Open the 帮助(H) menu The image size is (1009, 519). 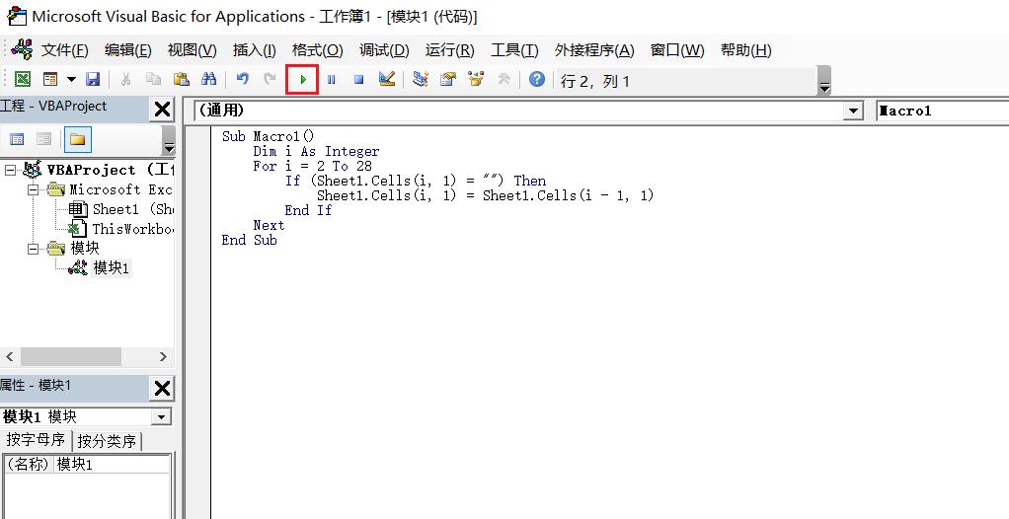click(745, 50)
